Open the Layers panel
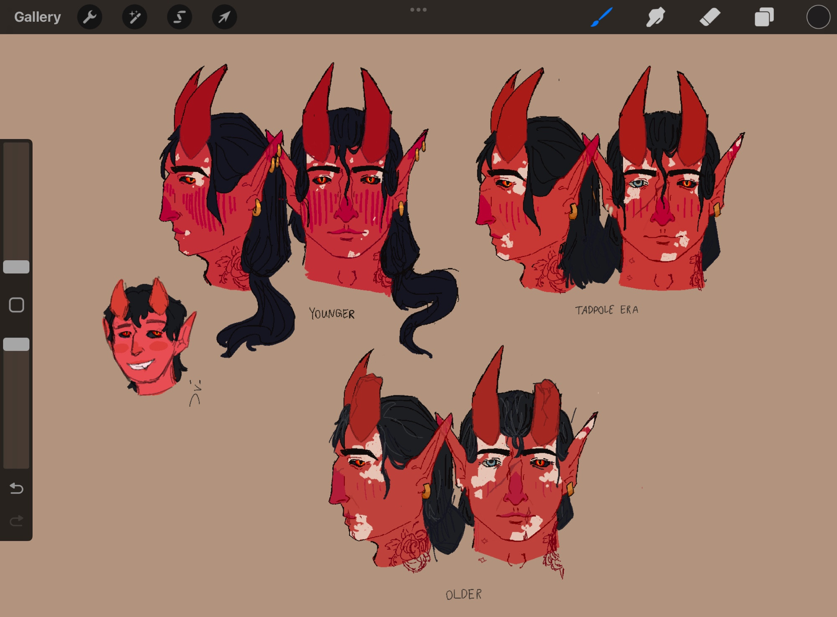The image size is (837, 617). 764,17
